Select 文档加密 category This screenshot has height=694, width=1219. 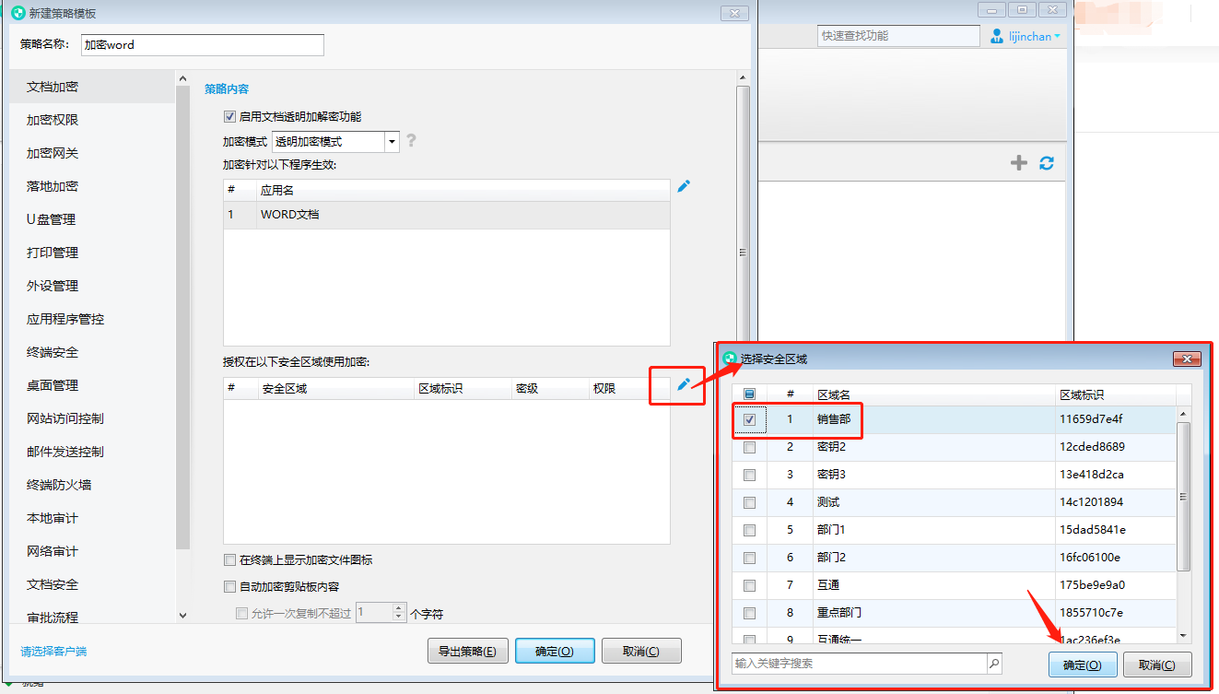pyautogui.click(x=92, y=87)
